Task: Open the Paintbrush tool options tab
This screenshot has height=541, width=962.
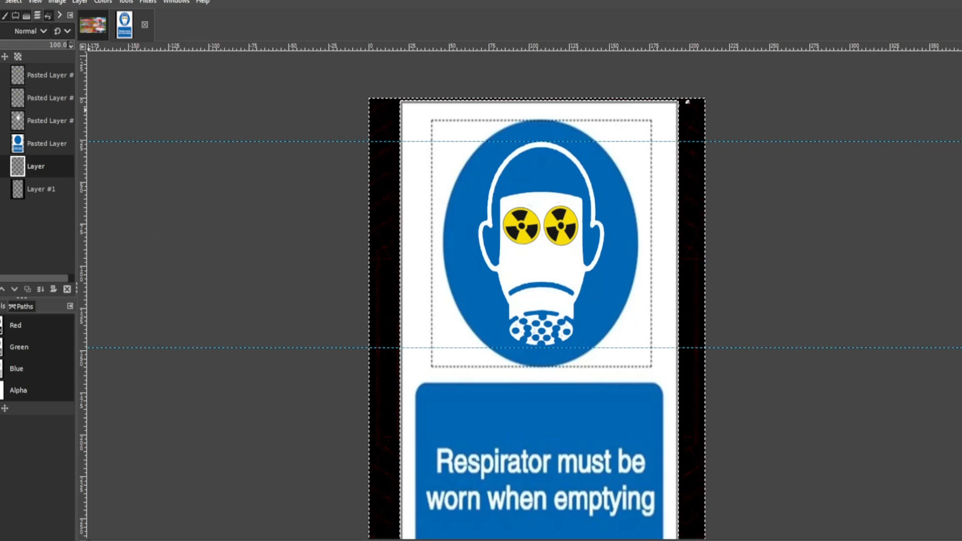Action: [5, 16]
